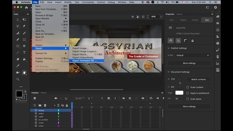Switch to the Frame properties tab

coord(195,20)
